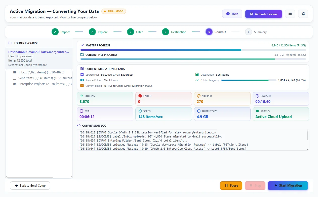Select the Inbox (4,820 items) tree row
318x197 pixels.
[39, 72]
